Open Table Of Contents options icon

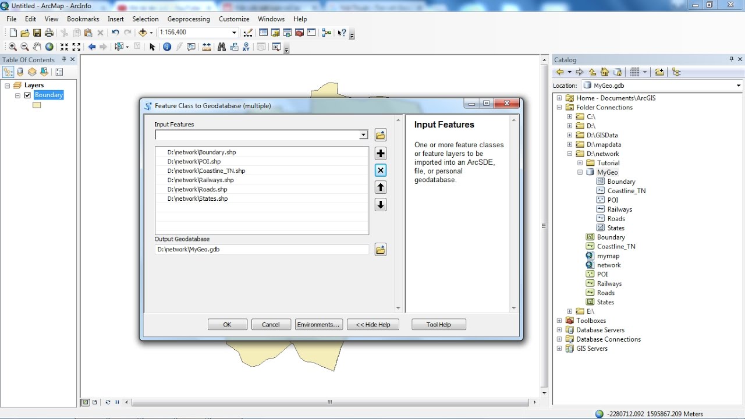click(x=59, y=72)
